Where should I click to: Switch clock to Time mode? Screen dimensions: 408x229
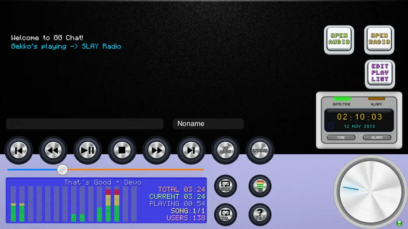tap(341, 137)
